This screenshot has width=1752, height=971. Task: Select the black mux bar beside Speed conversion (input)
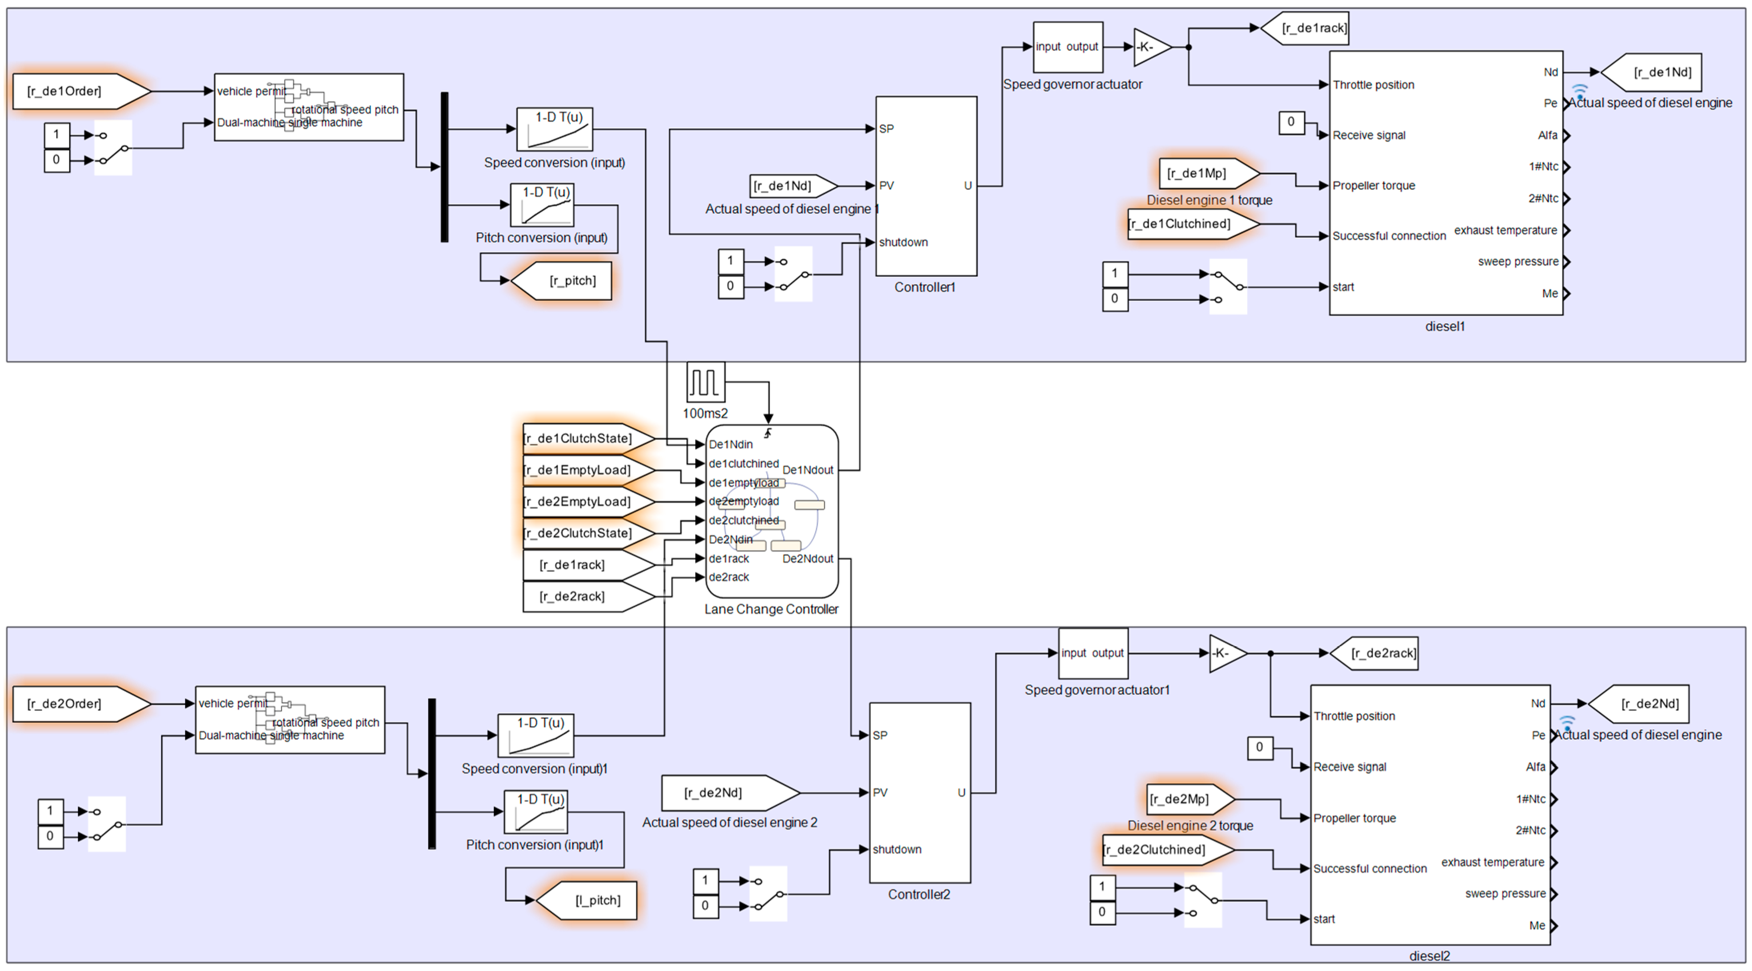click(x=445, y=167)
